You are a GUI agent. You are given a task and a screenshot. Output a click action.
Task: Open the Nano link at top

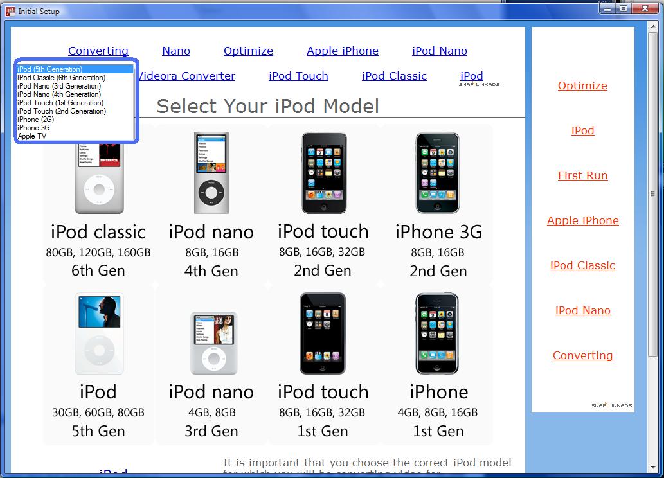(x=176, y=51)
